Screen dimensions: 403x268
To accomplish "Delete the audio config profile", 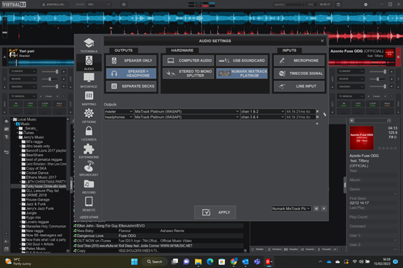I will (324, 209).
